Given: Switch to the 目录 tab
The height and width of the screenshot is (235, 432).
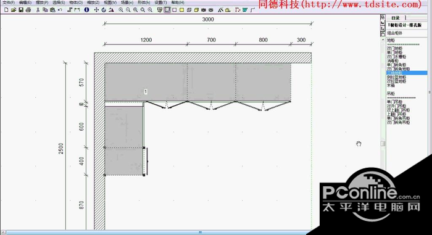Looking at the screenshot, I should [396, 18].
